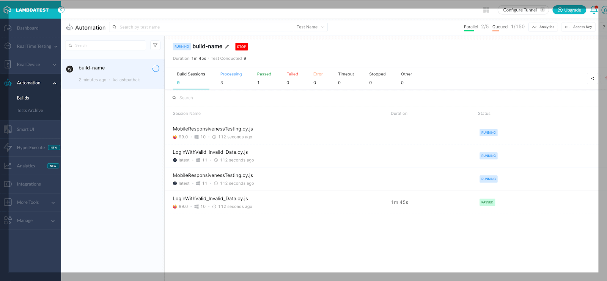Select the Error tab
Viewport: 607px width, 281px height.
318,78
